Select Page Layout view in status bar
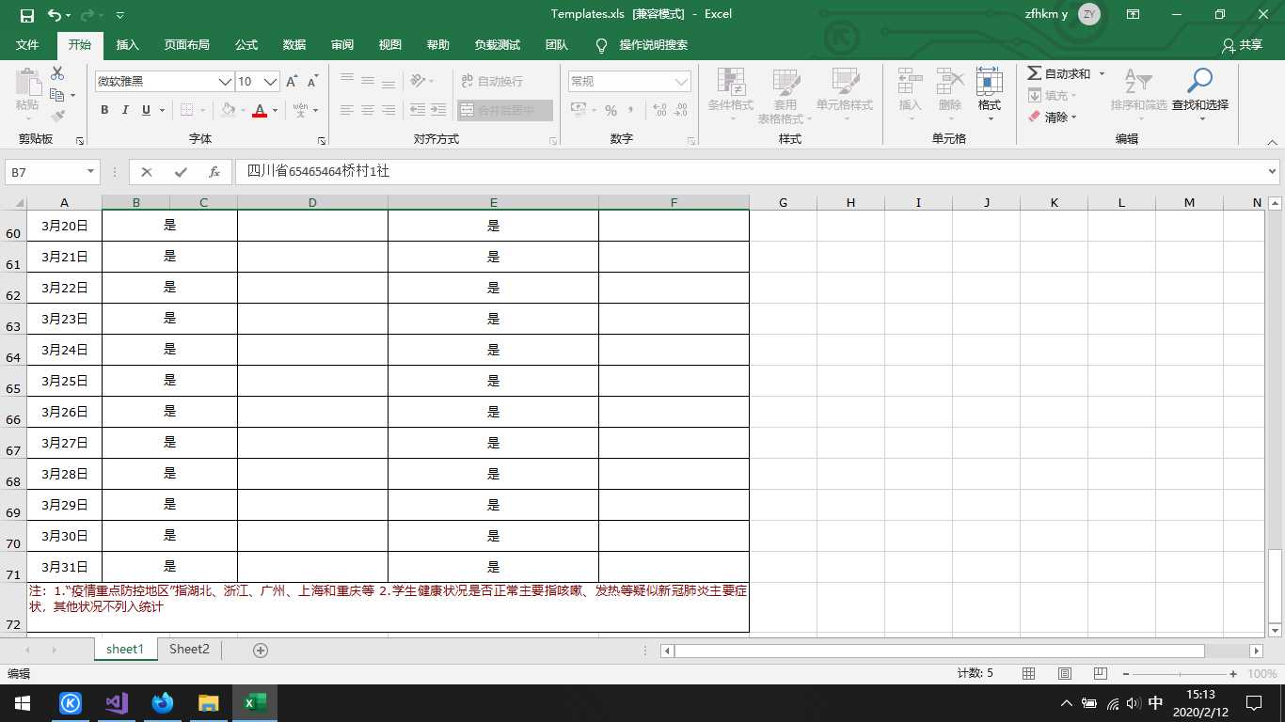Image resolution: width=1285 pixels, height=722 pixels. tap(1065, 674)
